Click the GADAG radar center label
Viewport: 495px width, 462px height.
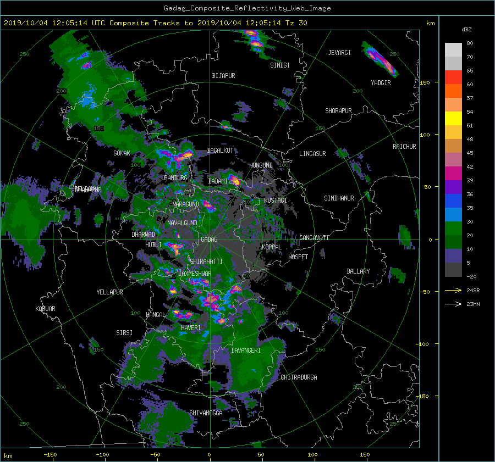(x=210, y=240)
